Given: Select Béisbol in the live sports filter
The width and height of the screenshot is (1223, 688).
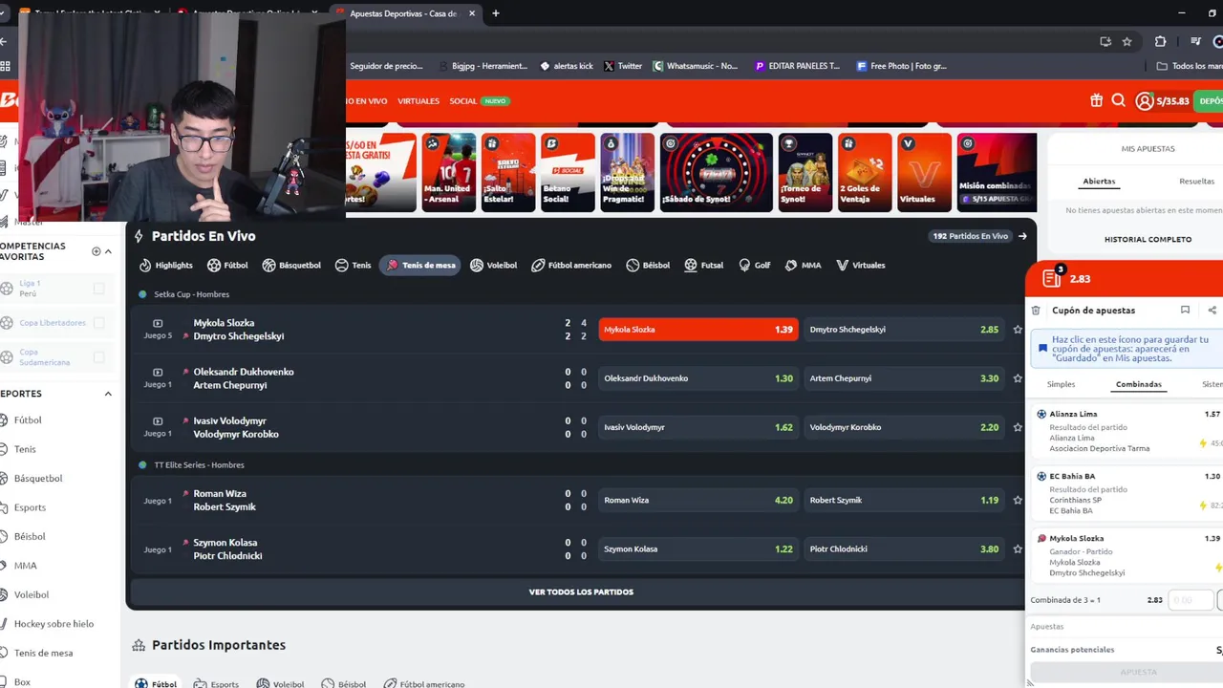Looking at the screenshot, I should [648, 265].
